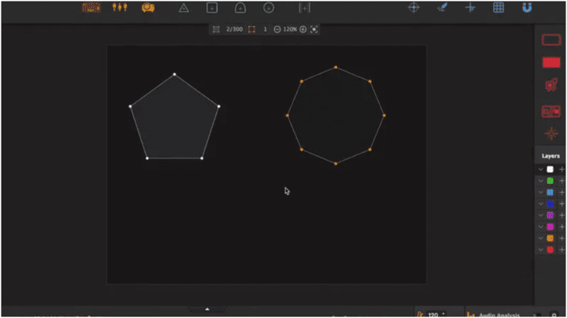This screenshot has height=318, width=567.
Task: Click the top orange vertex of the octagon
Action: tap(335, 67)
